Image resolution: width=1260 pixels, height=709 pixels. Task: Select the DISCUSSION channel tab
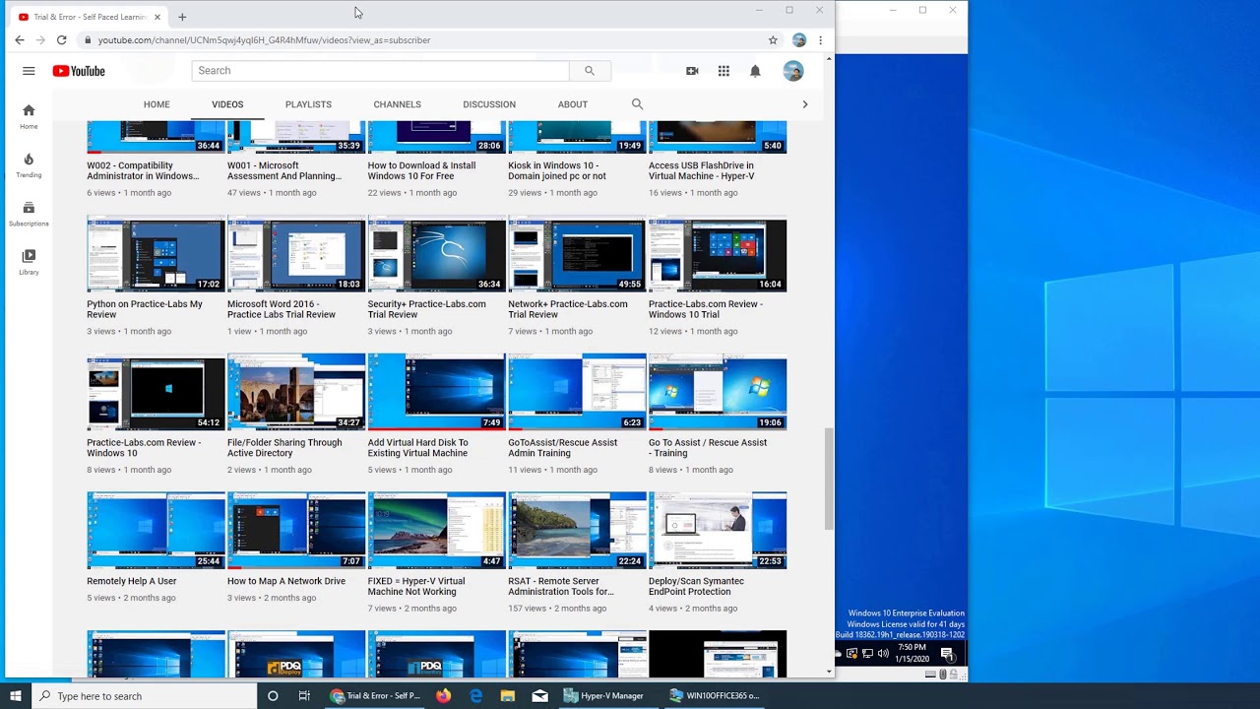489,104
